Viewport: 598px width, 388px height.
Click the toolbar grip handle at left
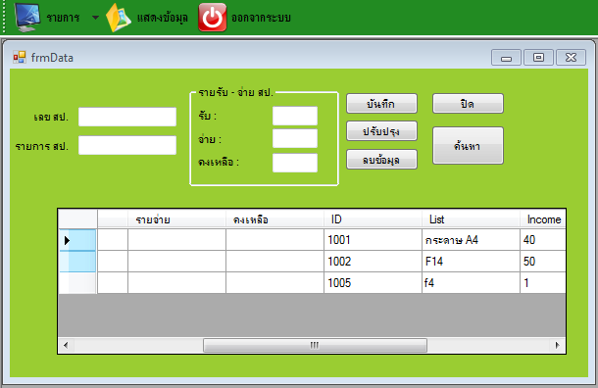tap(4, 17)
